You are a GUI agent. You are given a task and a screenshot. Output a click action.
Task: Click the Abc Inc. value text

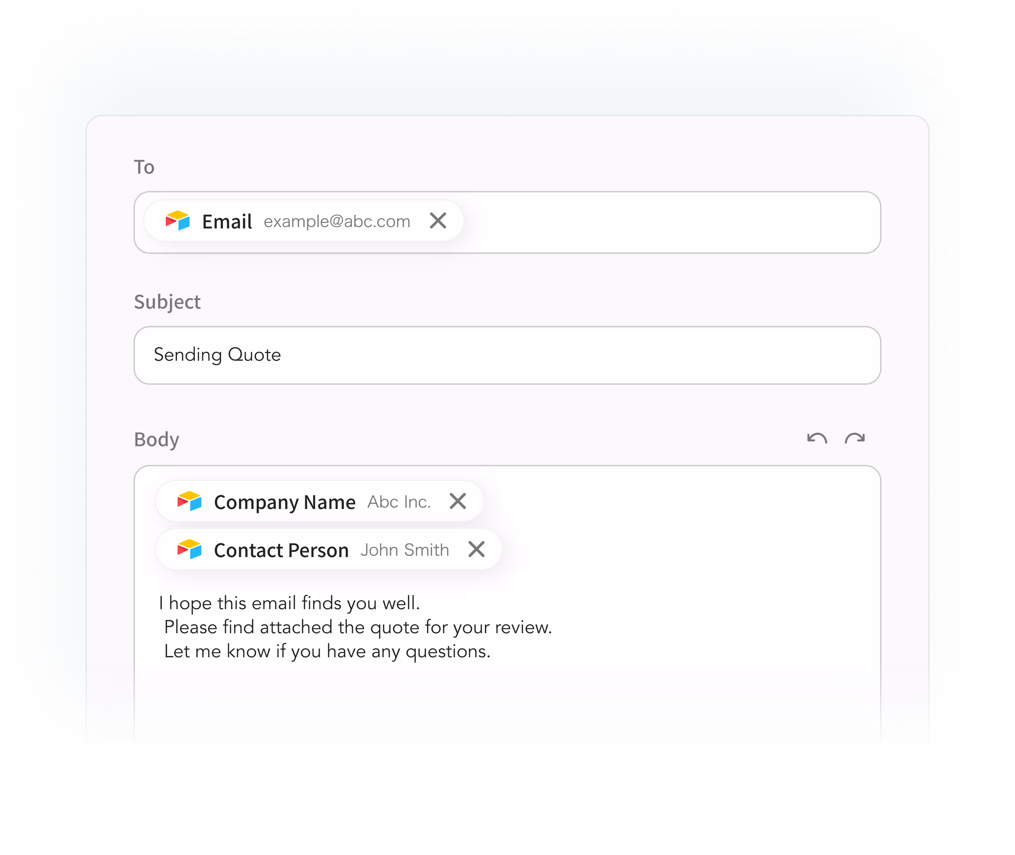click(399, 502)
